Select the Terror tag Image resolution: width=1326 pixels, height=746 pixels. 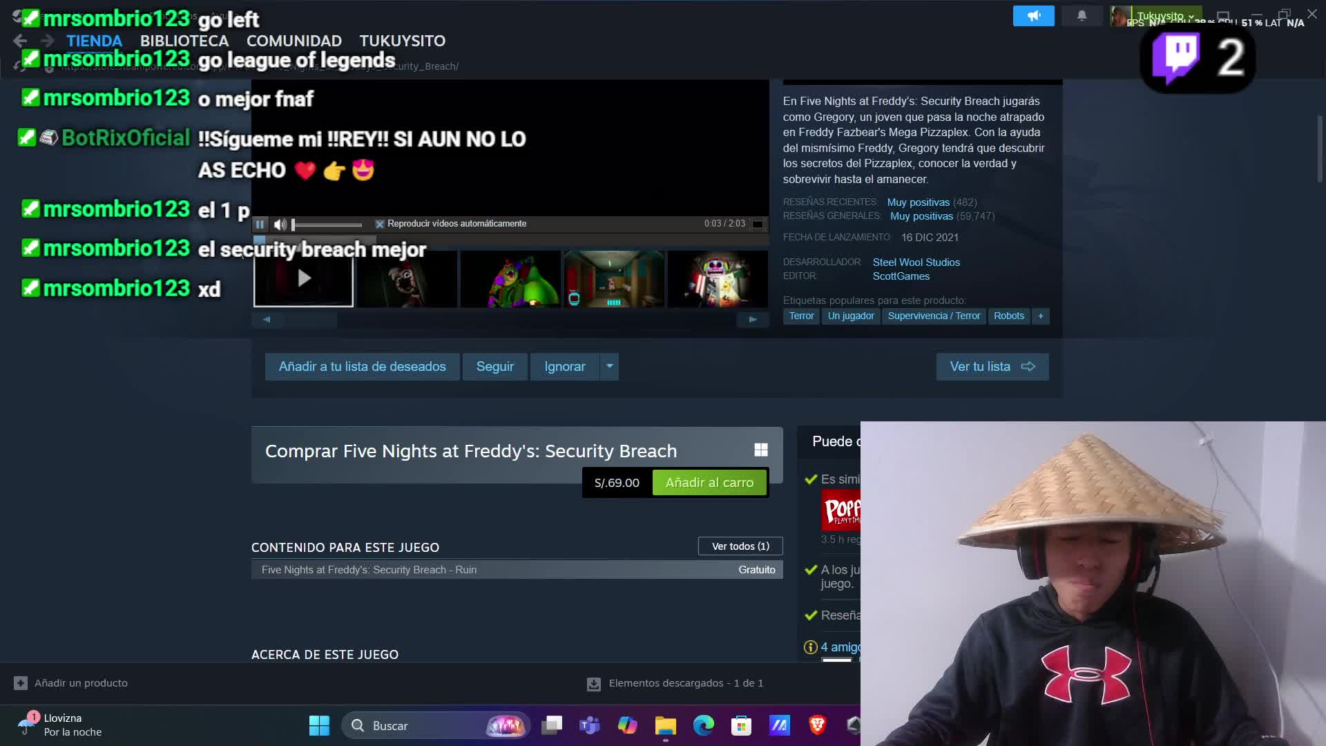(x=801, y=316)
